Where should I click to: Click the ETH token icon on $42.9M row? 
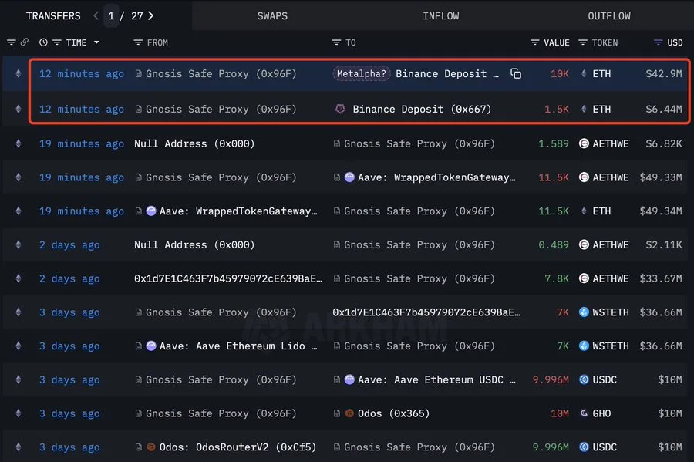pyautogui.click(x=584, y=73)
